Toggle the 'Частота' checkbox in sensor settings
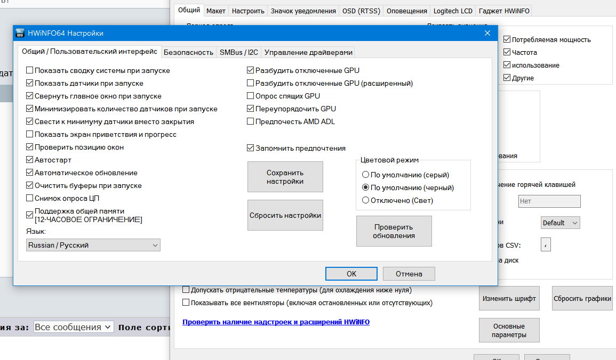This screenshot has height=360, width=616. coord(507,52)
